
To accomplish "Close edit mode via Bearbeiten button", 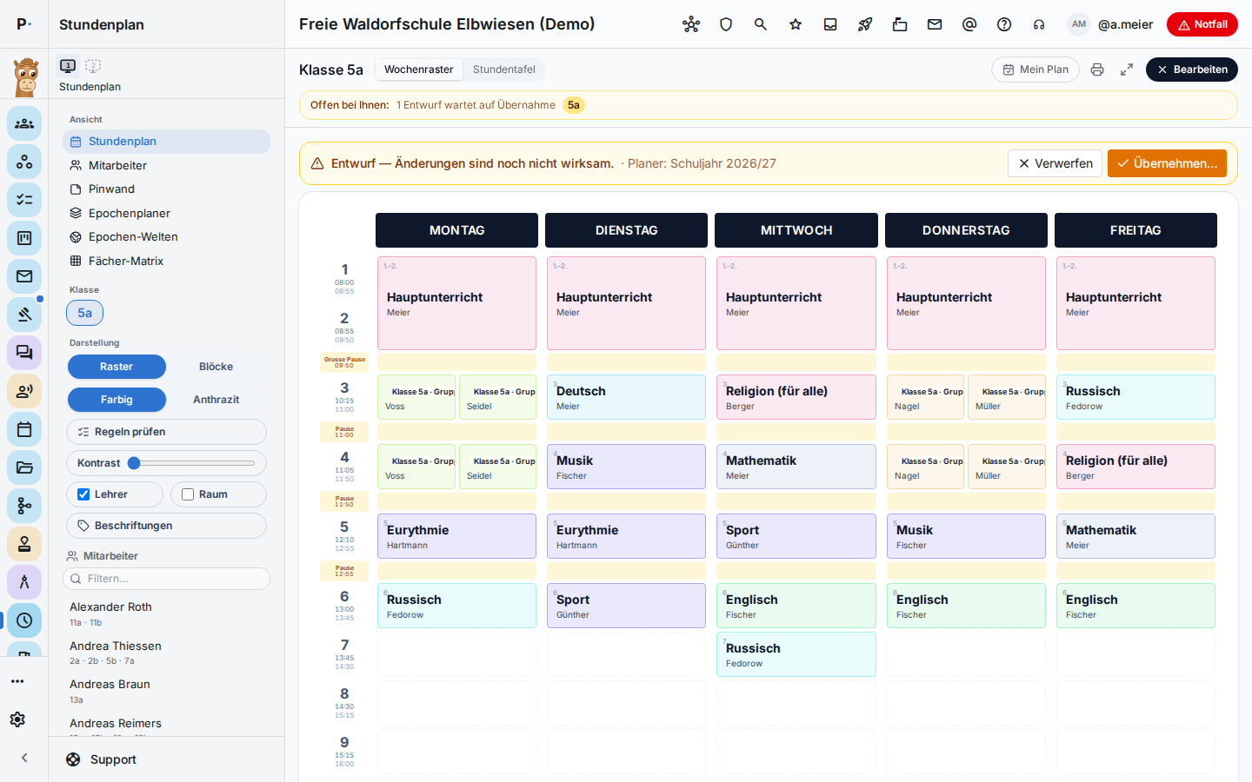I will 1192,70.
